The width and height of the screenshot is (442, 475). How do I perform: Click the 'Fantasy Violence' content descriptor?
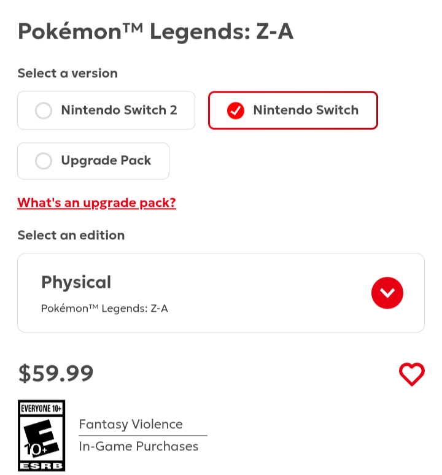point(131,424)
